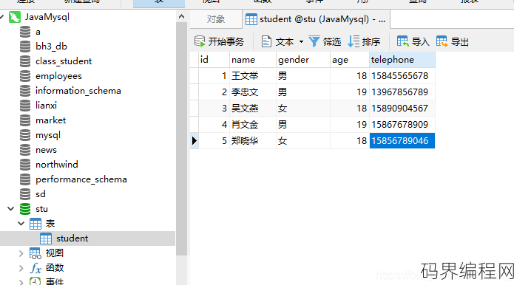Click the id column header

point(214,60)
